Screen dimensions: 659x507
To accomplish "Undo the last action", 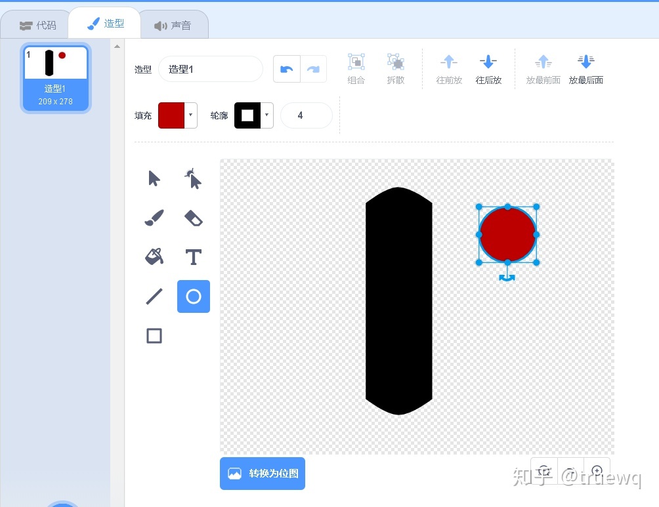I will [x=287, y=69].
